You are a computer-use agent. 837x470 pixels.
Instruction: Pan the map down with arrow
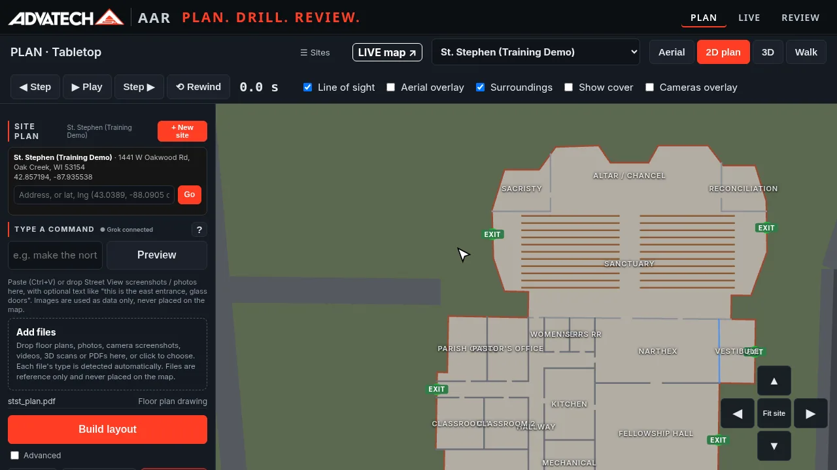tap(774, 446)
